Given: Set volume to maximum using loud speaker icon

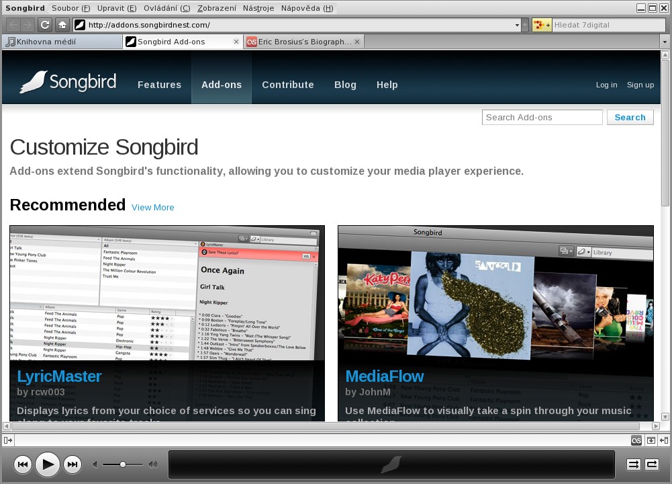Looking at the screenshot, I should click(153, 465).
